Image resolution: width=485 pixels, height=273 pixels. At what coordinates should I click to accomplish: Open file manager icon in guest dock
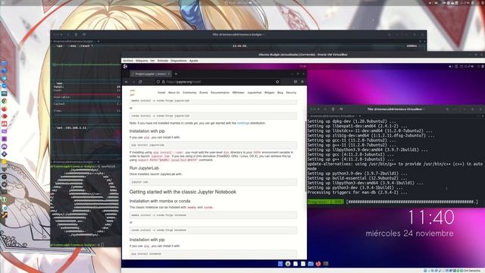tap(311, 264)
